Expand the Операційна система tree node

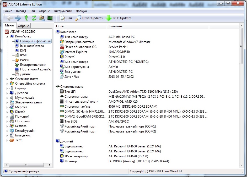pos(7,84)
